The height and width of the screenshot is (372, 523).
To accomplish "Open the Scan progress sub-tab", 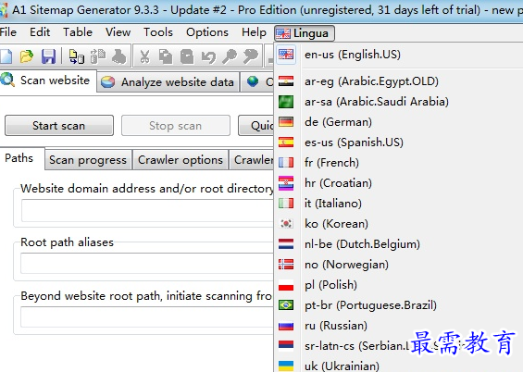I will 88,160.
